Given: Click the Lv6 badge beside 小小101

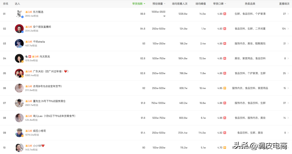Looking at the screenshot, I should [29, 146].
